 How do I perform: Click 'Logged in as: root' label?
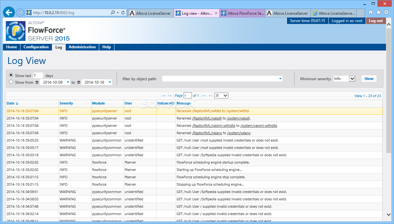pyautogui.click(x=347, y=21)
